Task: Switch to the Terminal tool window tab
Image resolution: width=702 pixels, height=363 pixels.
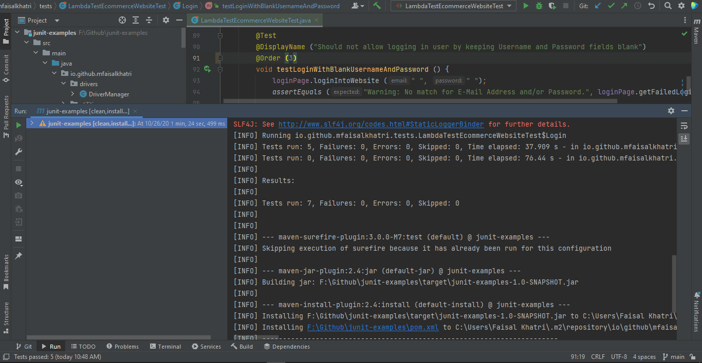Action: point(165,346)
